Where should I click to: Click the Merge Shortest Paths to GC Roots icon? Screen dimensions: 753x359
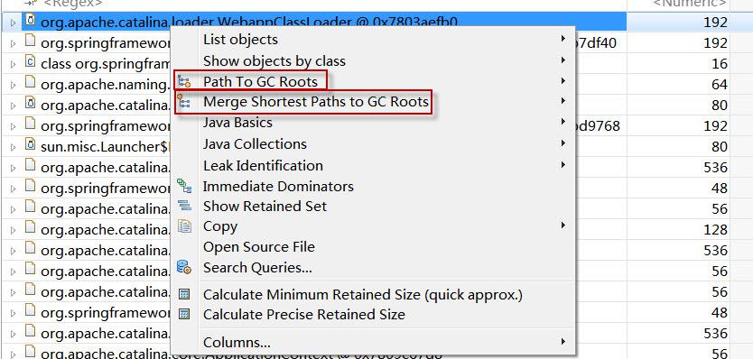pos(183,102)
